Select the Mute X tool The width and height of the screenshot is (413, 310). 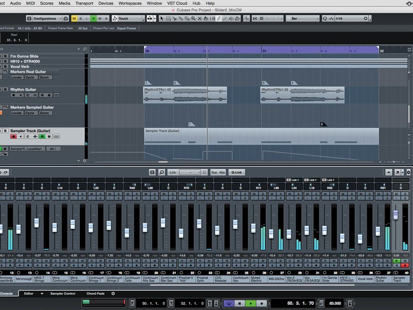point(200,18)
